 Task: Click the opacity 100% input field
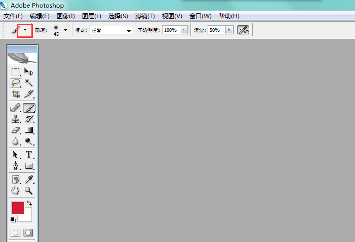(x=171, y=30)
